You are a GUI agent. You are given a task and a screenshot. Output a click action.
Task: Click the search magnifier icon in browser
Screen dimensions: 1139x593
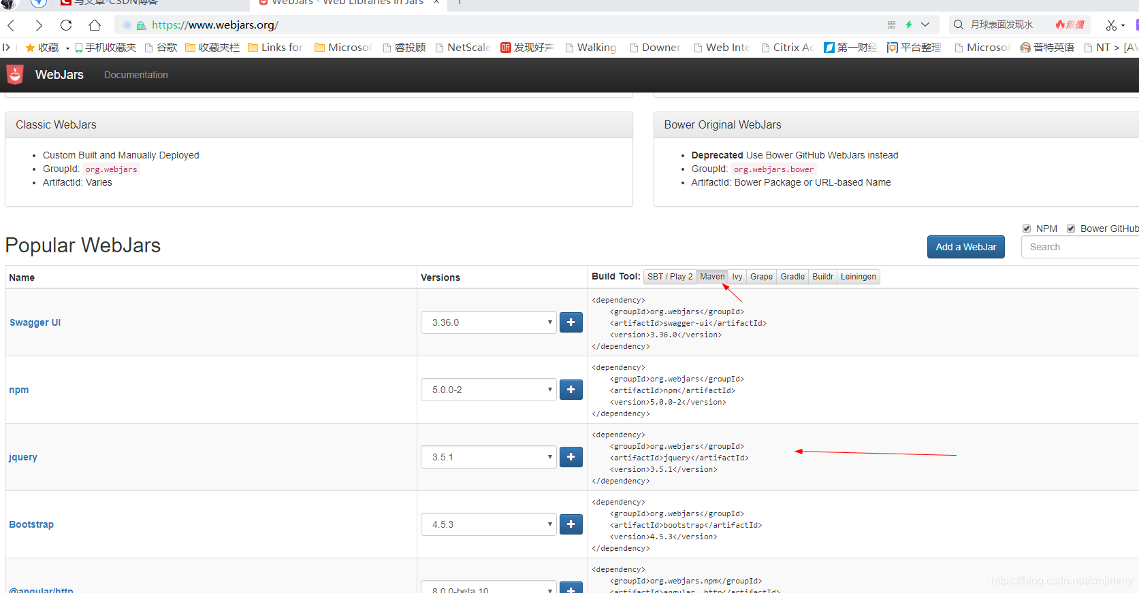[x=958, y=24]
